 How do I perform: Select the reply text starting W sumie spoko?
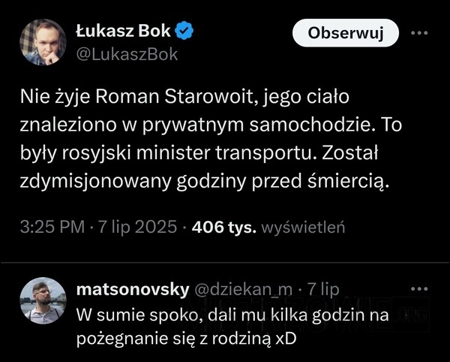tap(232, 327)
